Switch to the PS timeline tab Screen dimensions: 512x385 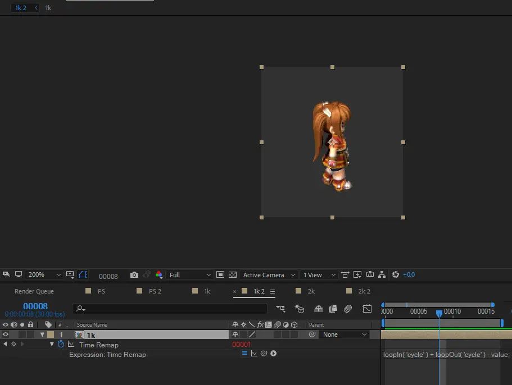(x=101, y=291)
